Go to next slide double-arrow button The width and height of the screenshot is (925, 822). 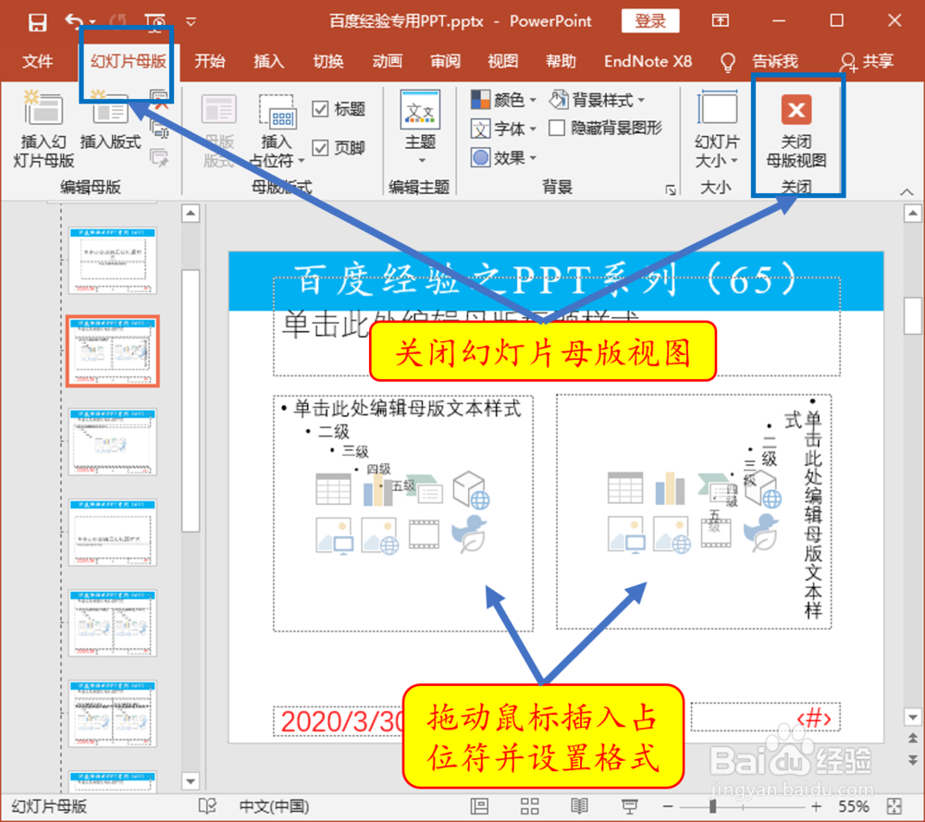[912, 759]
